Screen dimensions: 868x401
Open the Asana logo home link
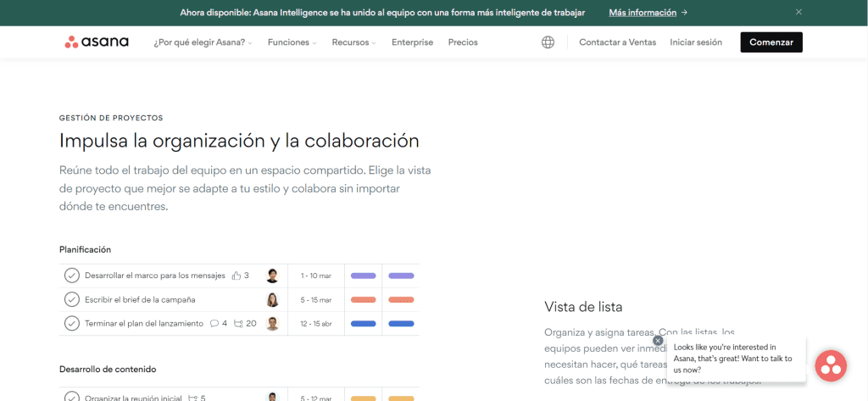pyautogui.click(x=97, y=42)
